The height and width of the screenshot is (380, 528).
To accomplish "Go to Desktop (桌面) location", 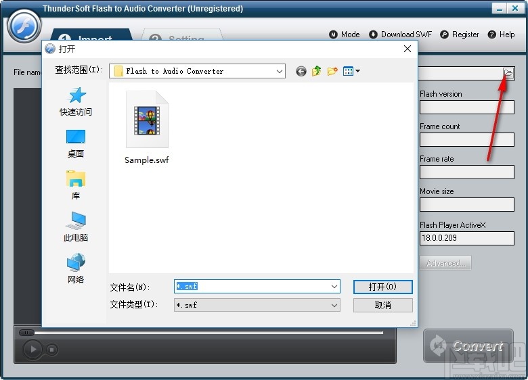I will pyautogui.click(x=76, y=144).
